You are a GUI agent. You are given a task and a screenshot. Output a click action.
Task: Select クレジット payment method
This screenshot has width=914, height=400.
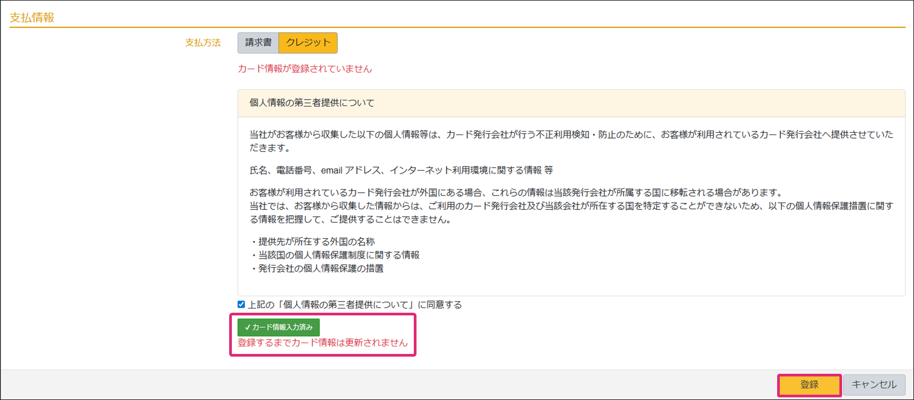pos(308,43)
